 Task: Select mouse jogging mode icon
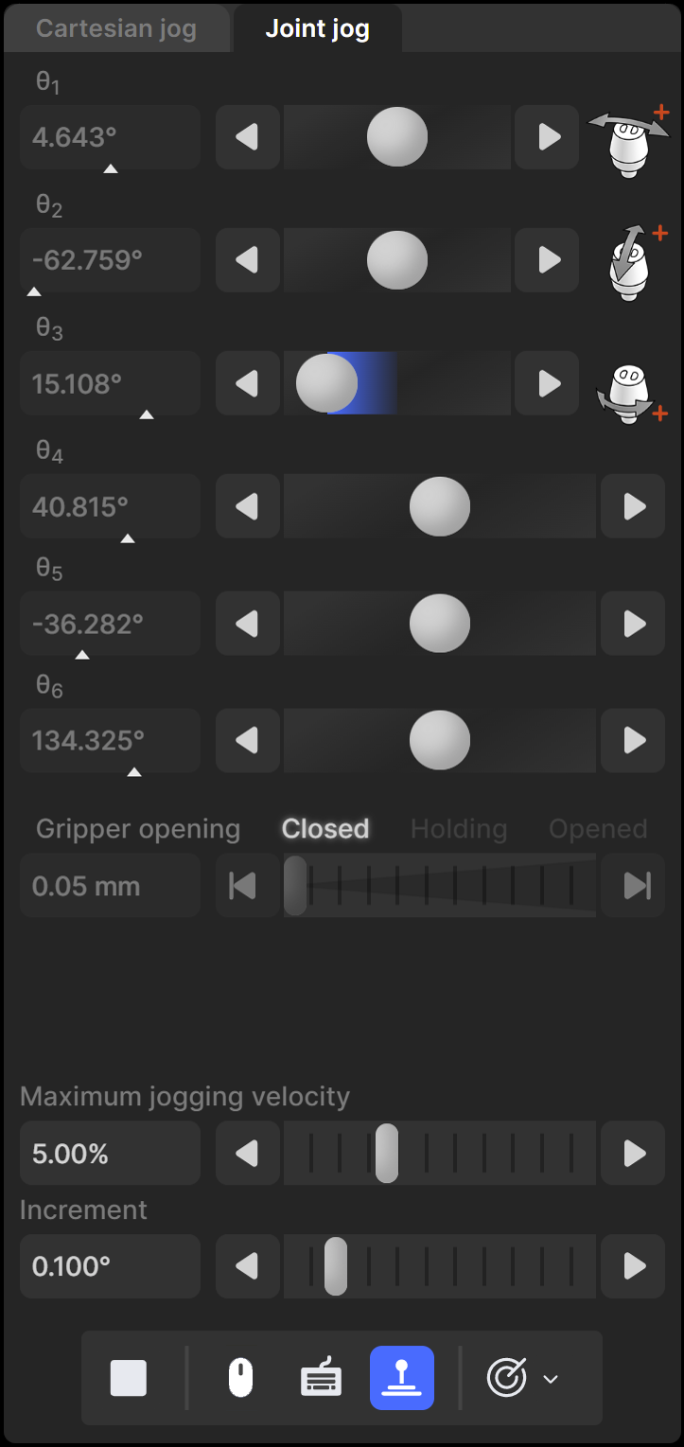pos(241,1378)
